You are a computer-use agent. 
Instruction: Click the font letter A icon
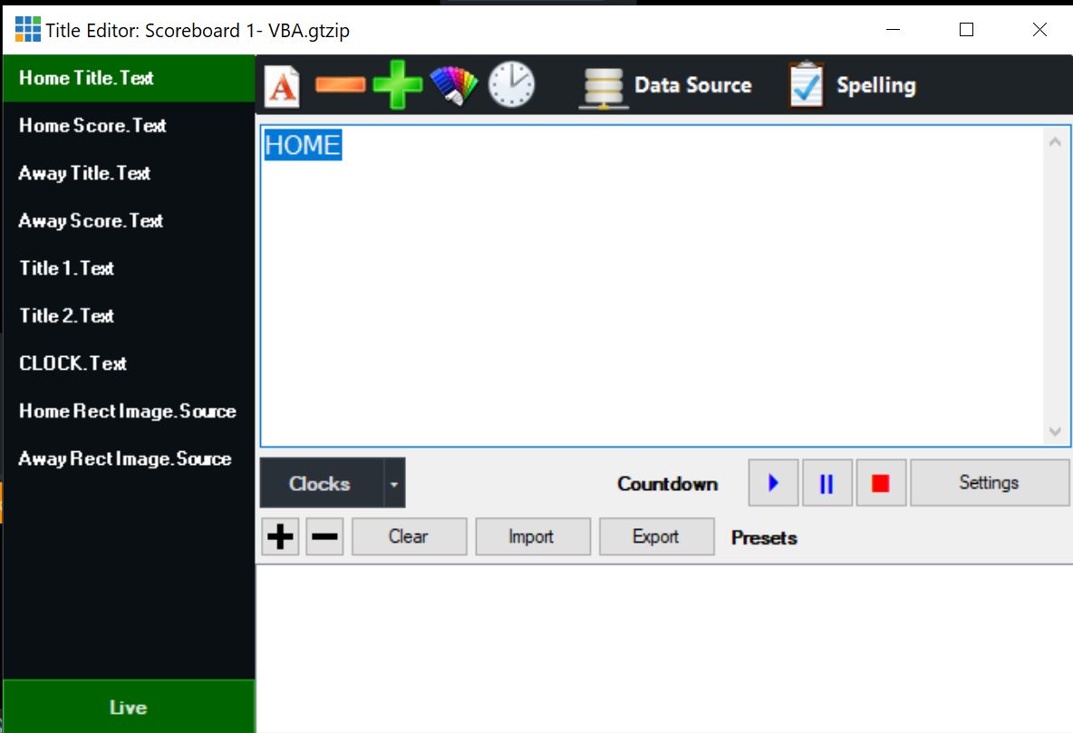pos(282,86)
